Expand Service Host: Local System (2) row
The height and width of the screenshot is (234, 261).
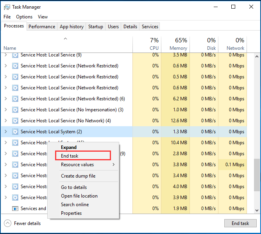(5, 132)
